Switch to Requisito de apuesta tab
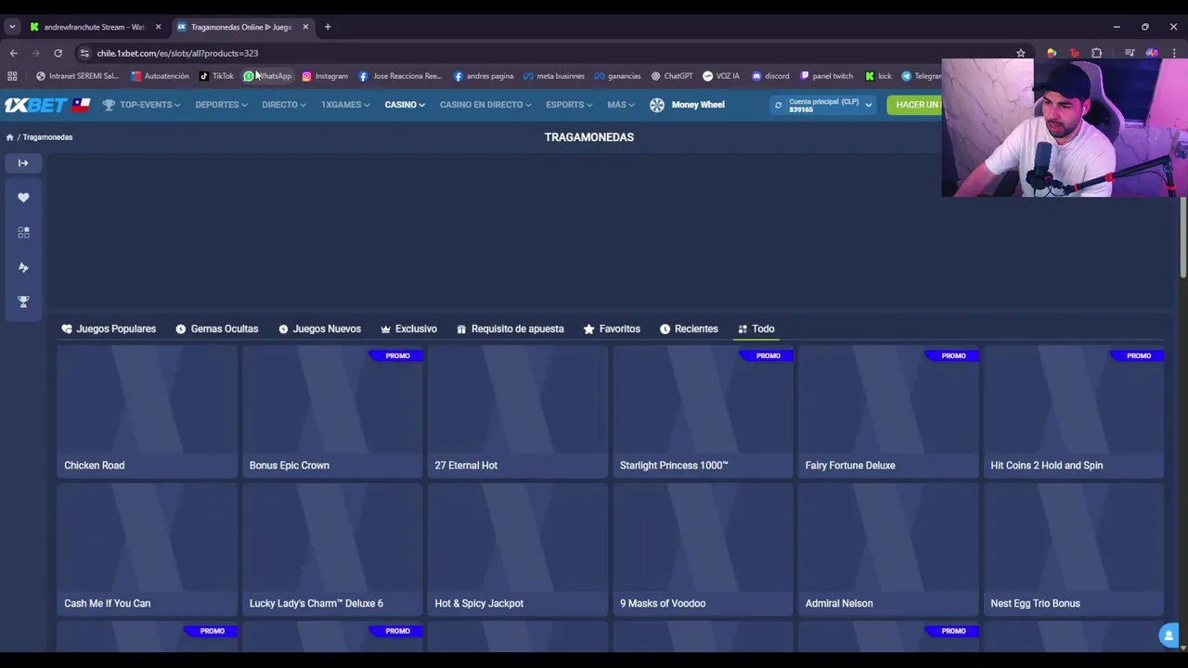The height and width of the screenshot is (668, 1188). 510,328
